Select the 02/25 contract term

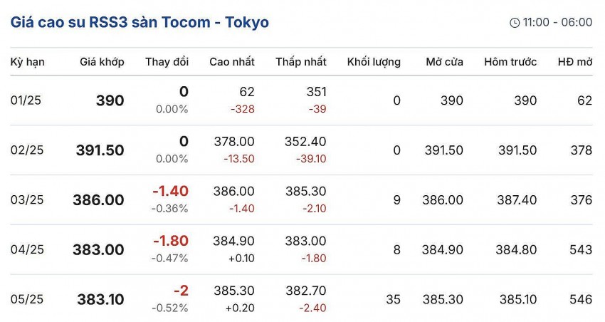(x=26, y=150)
